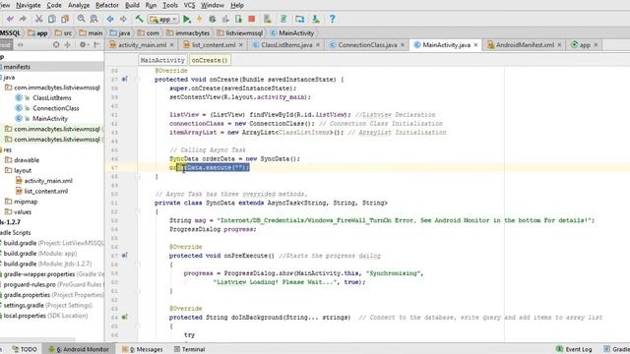Image resolution: width=630 pixels, height=354 pixels.
Task: Open the Build menu
Action: click(132, 5)
